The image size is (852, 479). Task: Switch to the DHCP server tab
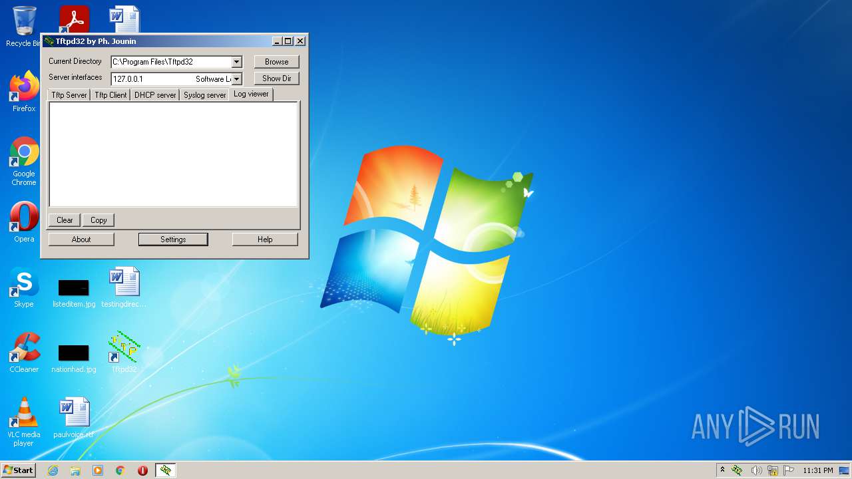(x=155, y=95)
